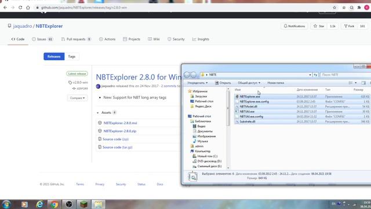
Task: Select the Tags button
Action: tap(72, 56)
